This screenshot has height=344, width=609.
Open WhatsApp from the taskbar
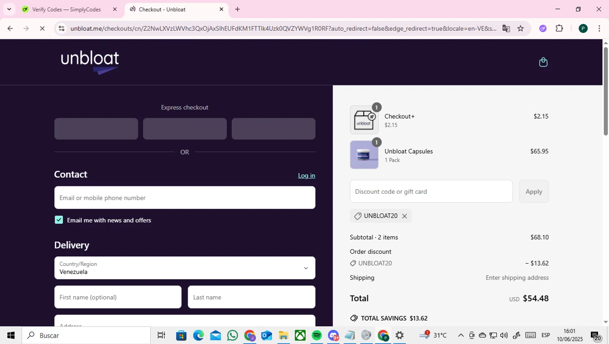pos(233,335)
